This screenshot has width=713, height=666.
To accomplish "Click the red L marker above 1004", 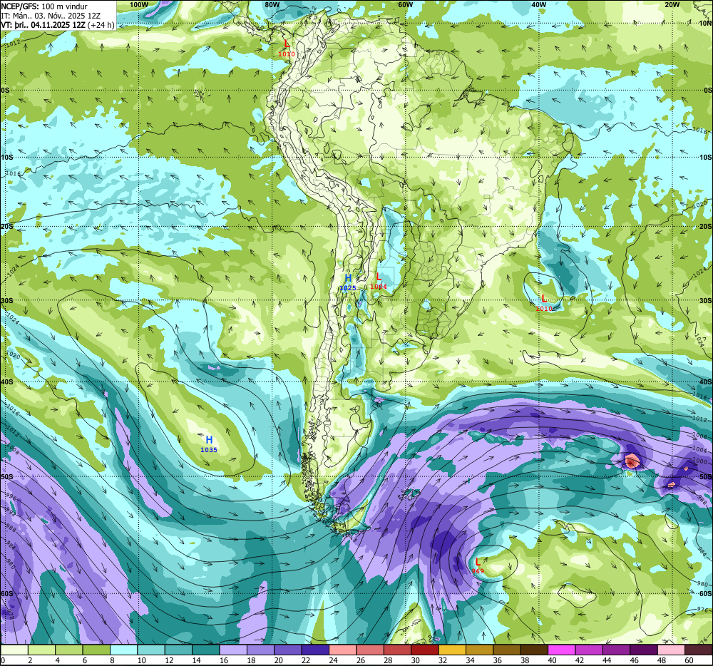I will [379, 277].
